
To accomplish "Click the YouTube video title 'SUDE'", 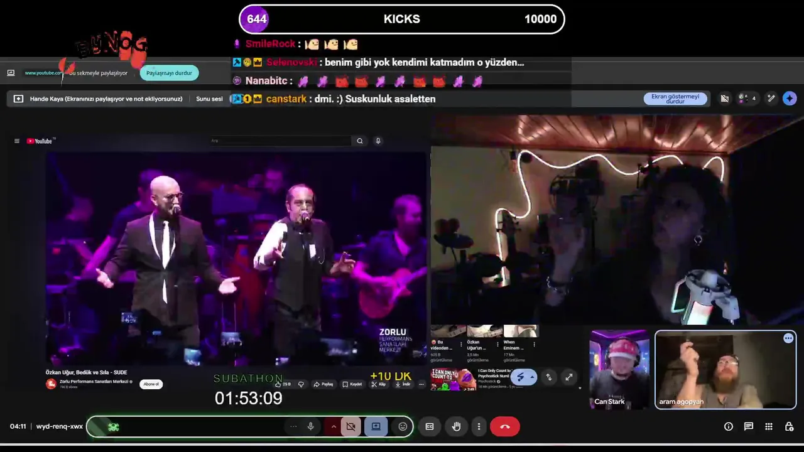I will [86, 372].
